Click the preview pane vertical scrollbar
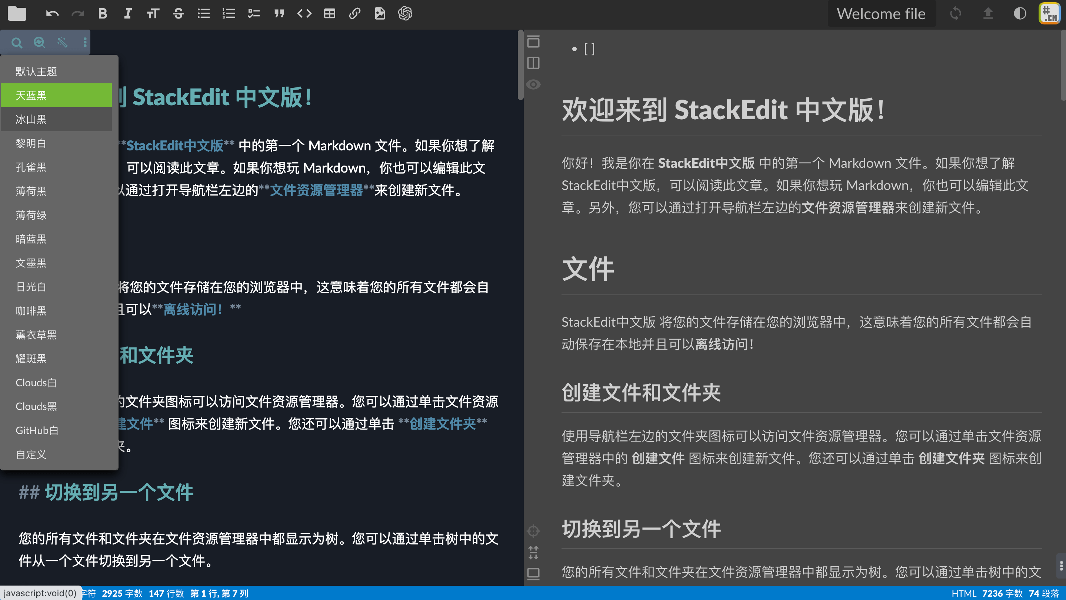The height and width of the screenshot is (600, 1066). coord(1063,65)
